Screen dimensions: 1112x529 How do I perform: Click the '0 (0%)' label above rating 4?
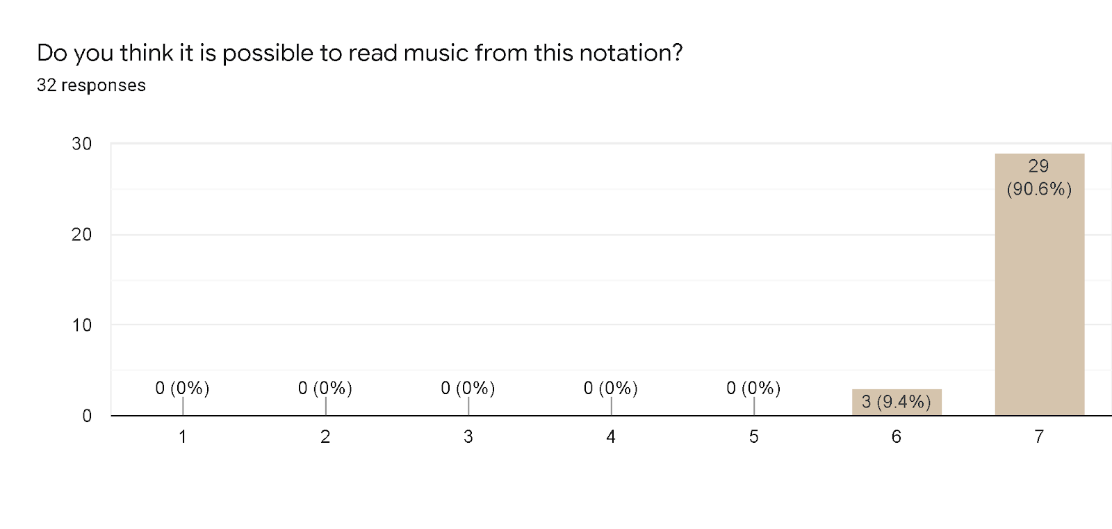[611, 388]
